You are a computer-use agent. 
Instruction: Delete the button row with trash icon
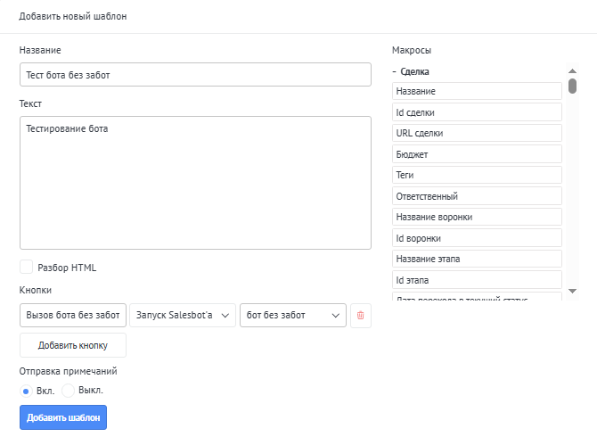point(360,316)
